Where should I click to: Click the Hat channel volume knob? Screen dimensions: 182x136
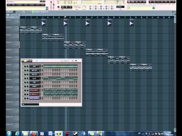tap(28, 82)
